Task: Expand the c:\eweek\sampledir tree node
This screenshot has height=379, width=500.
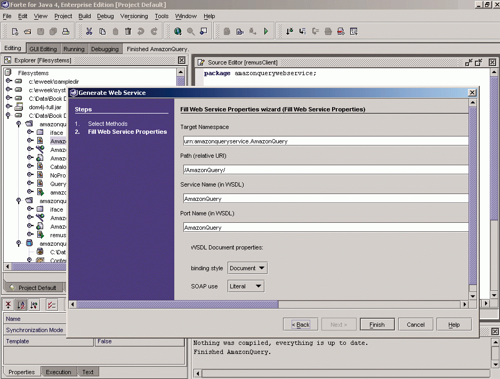Action: click(x=9, y=81)
